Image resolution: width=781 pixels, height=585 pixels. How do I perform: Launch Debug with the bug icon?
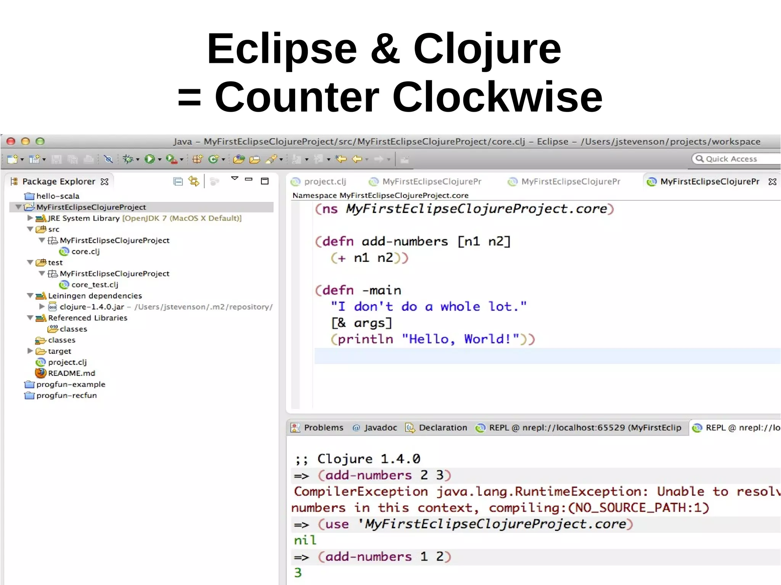point(128,159)
